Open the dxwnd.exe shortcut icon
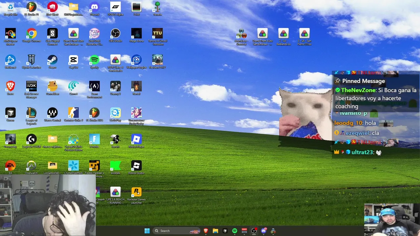Screen dimensions: 420x236 tap(241, 37)
